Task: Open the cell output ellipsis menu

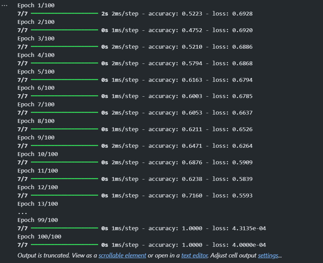Action: tap(4, 6)
